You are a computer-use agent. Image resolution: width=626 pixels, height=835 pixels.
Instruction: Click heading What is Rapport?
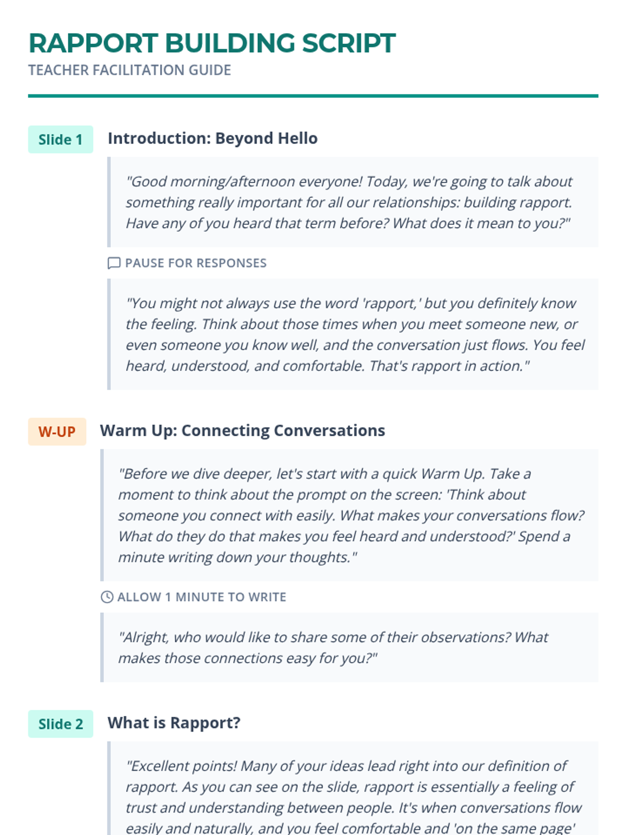point(174,723)
